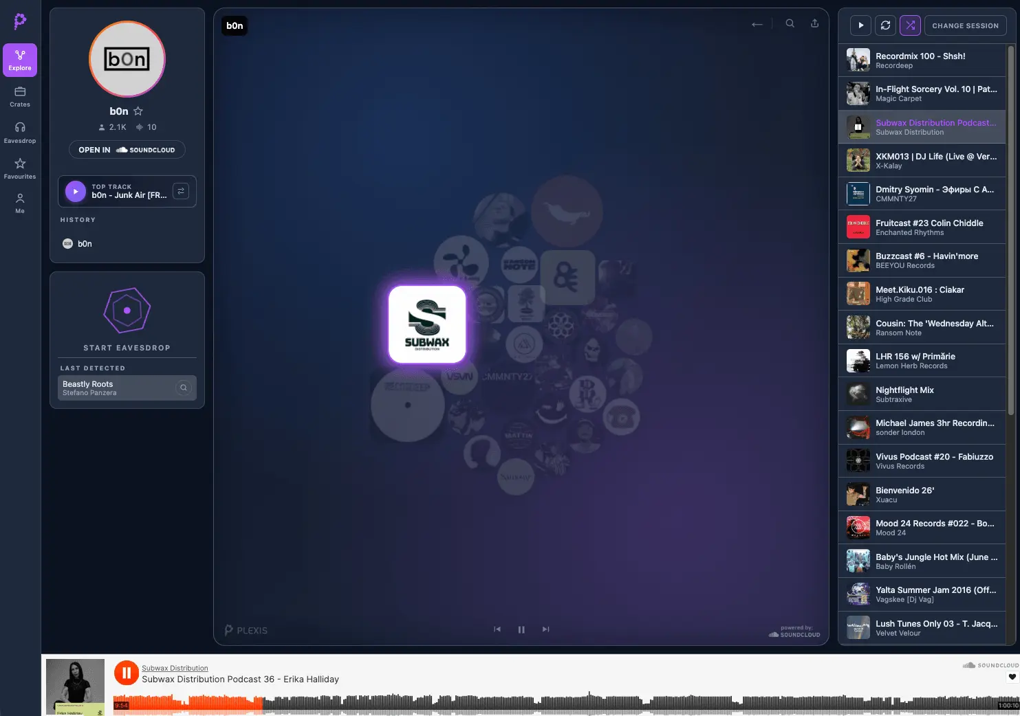This screenshot has height=716, width=1020.
Task: Open search in the explorer panel
Action: [790, 23]
